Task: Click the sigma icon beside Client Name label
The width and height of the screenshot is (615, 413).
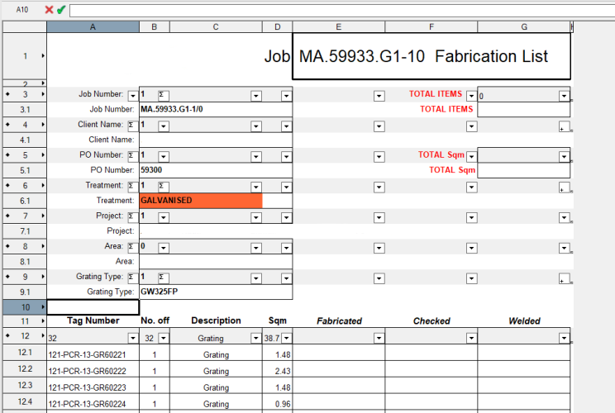Action: (x=132, y=126)
